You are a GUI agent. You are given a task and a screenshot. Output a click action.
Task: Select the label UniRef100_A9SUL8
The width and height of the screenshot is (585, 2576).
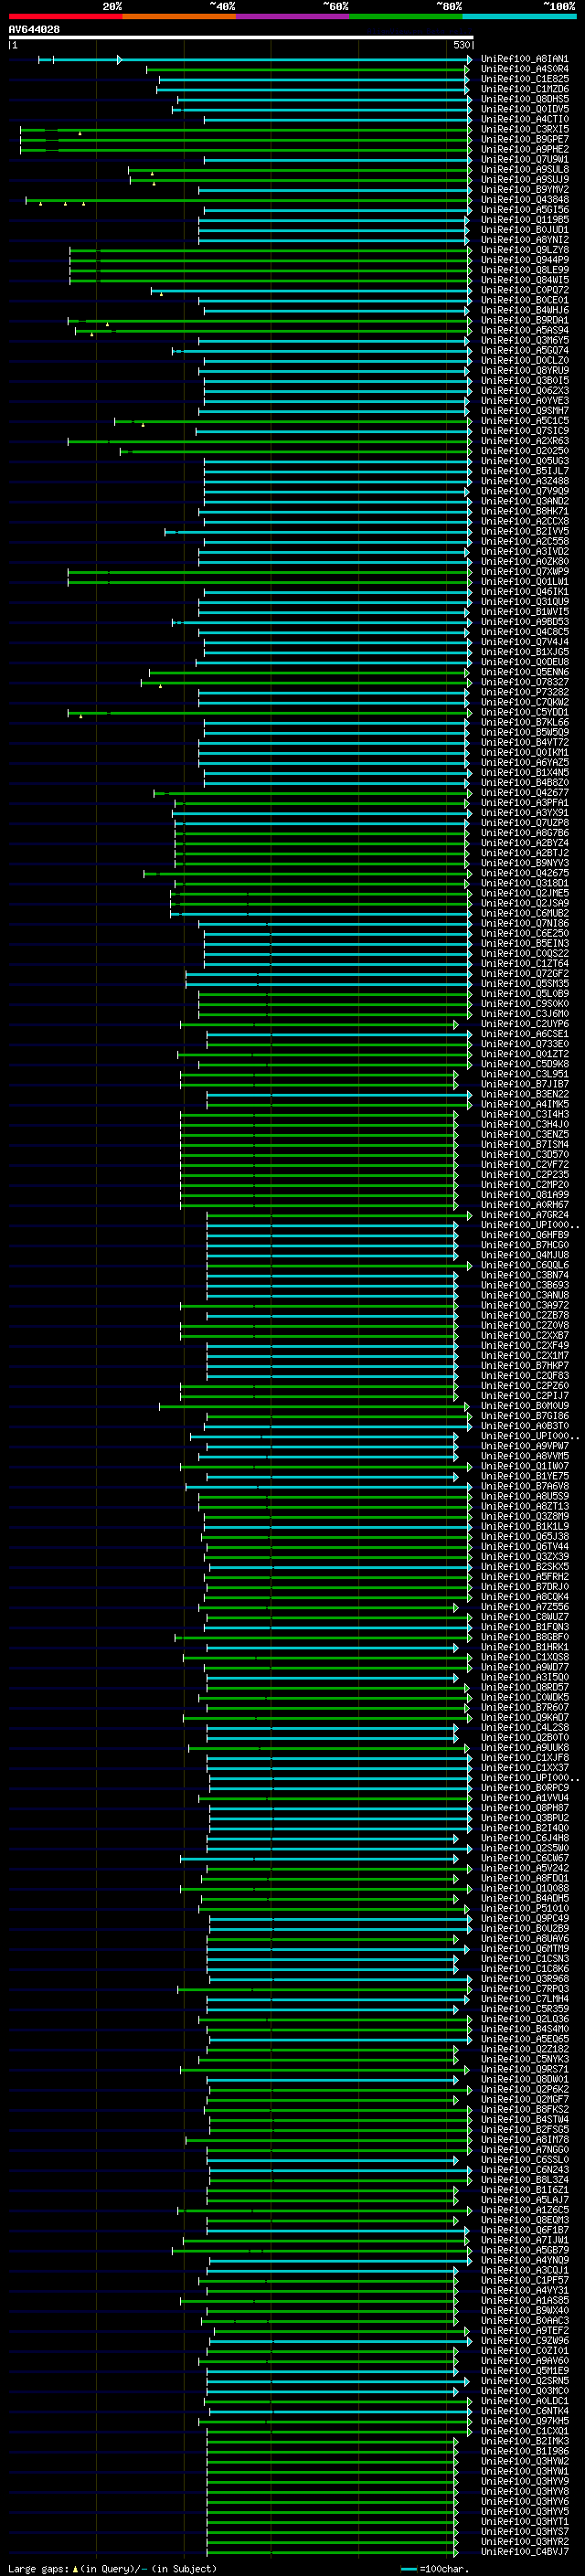(x=524, y=170)
